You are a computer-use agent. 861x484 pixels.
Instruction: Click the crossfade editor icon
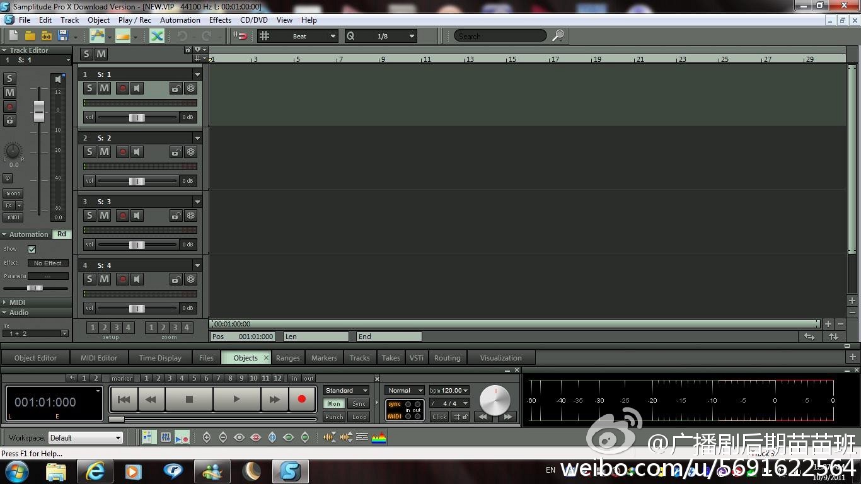[x=157, y=36]
